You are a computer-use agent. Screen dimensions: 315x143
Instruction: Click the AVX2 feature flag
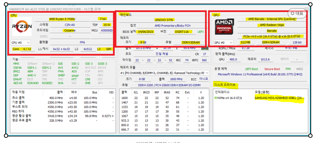click(75, 68)
